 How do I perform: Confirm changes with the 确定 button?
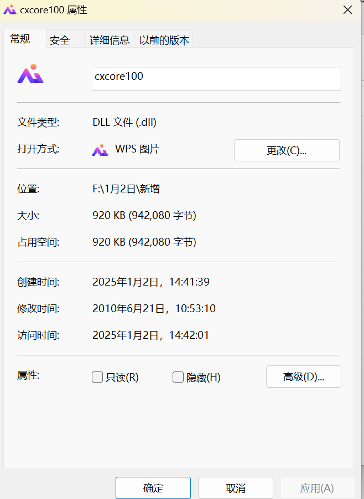[153, 487]
